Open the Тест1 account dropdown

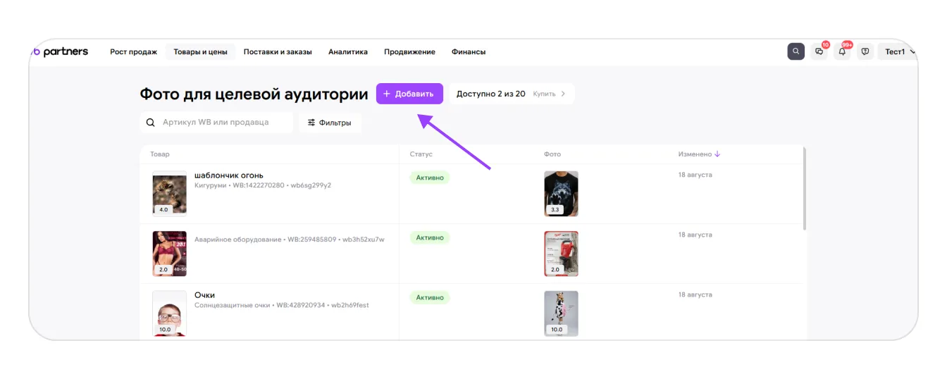tap(897, 51)
